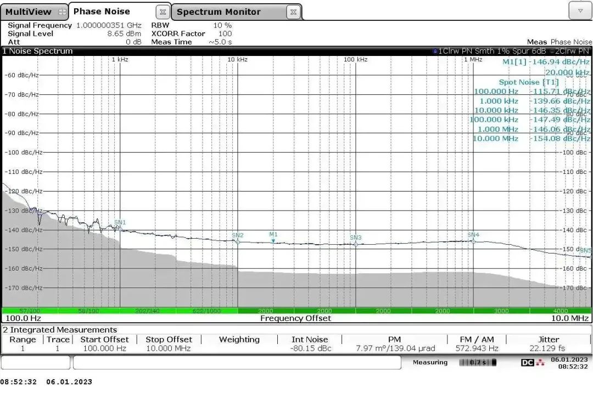Image resolution: width=593 pixels, height=394 pixels.
Task: Click the 1.000 MHz spot noise row
Action: pyautogui.click(x=534, y=130)
